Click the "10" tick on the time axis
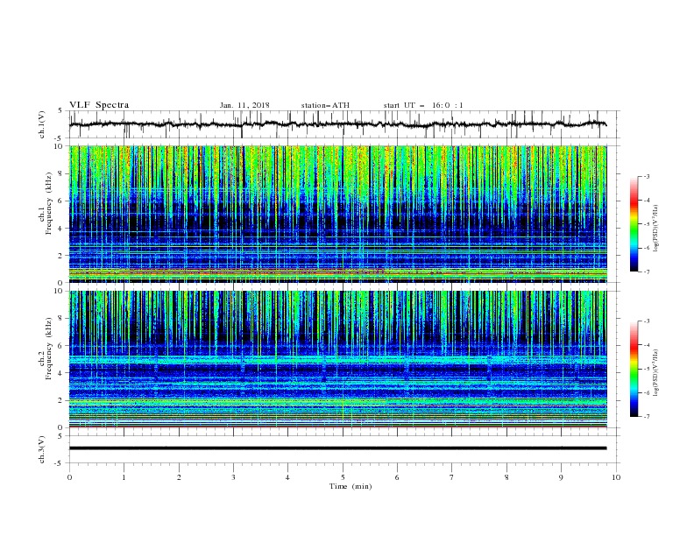This screenshot has width=694, height=536. (x=616, y=477)
